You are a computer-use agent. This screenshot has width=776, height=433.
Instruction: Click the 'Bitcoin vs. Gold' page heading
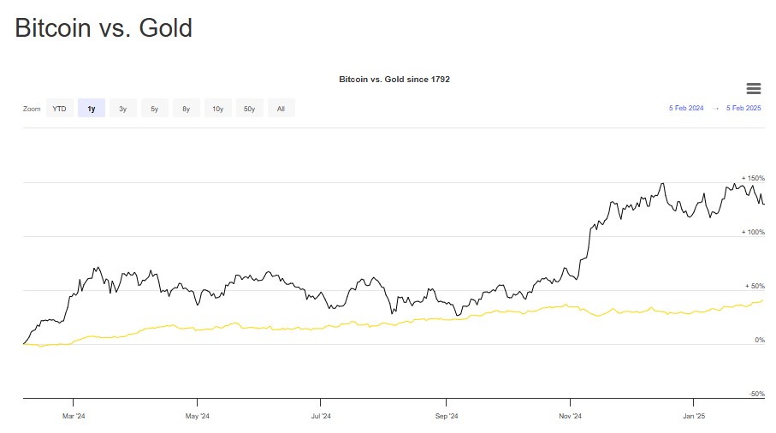104,28
